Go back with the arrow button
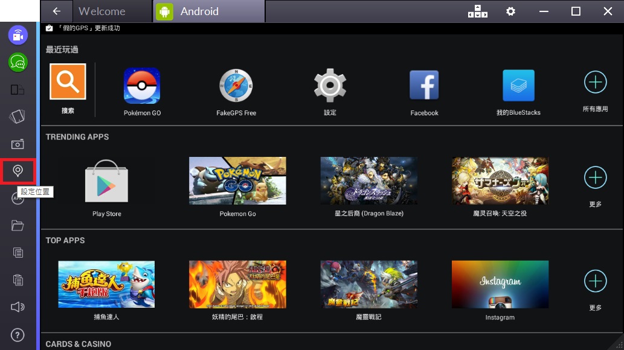Viewport: 624px width, 350px height. pos(57,11)
